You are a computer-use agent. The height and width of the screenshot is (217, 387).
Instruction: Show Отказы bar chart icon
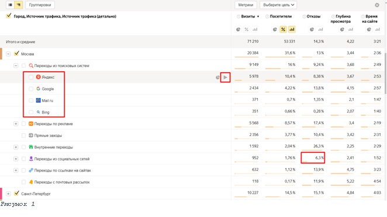click(x=320, y=30)
